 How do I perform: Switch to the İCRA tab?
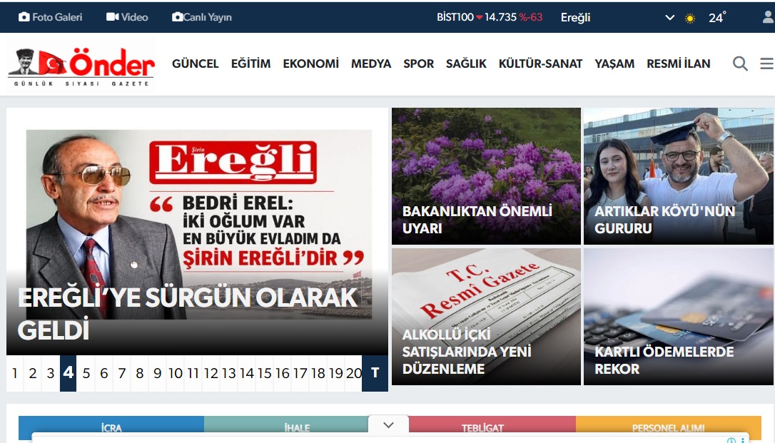point(111,427)
